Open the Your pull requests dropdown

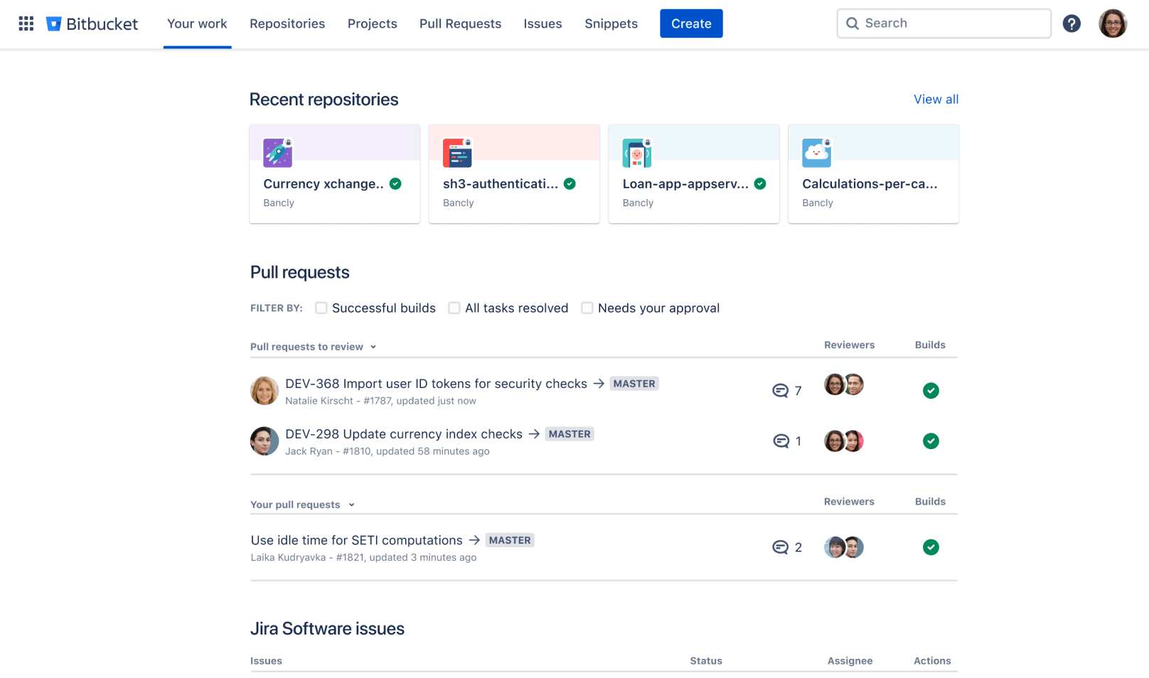point(352,505)
